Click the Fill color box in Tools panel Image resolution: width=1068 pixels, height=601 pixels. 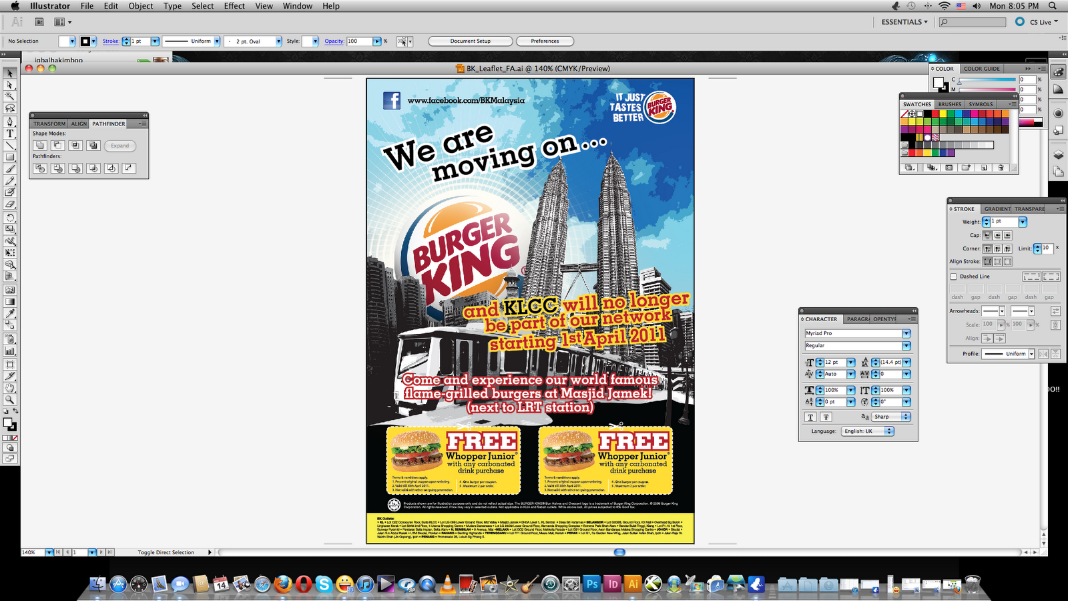point(7,422)
